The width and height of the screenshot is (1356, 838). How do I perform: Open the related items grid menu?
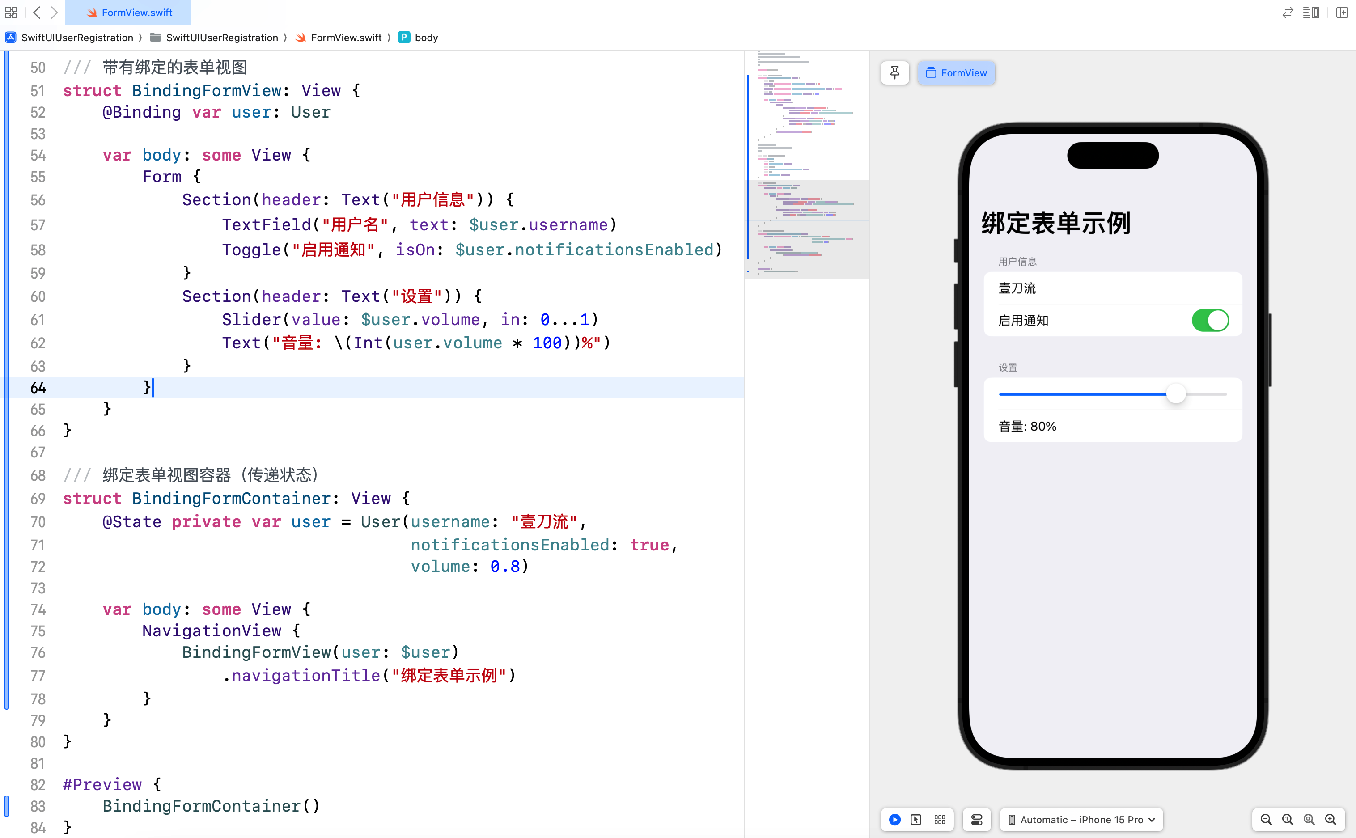click(11, 12)
